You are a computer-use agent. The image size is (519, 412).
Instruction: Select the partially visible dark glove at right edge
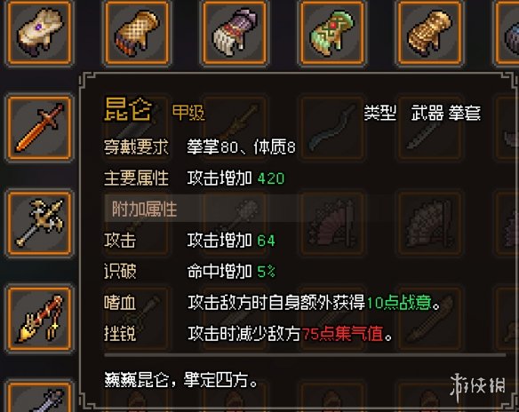click(x=507, y=32)
